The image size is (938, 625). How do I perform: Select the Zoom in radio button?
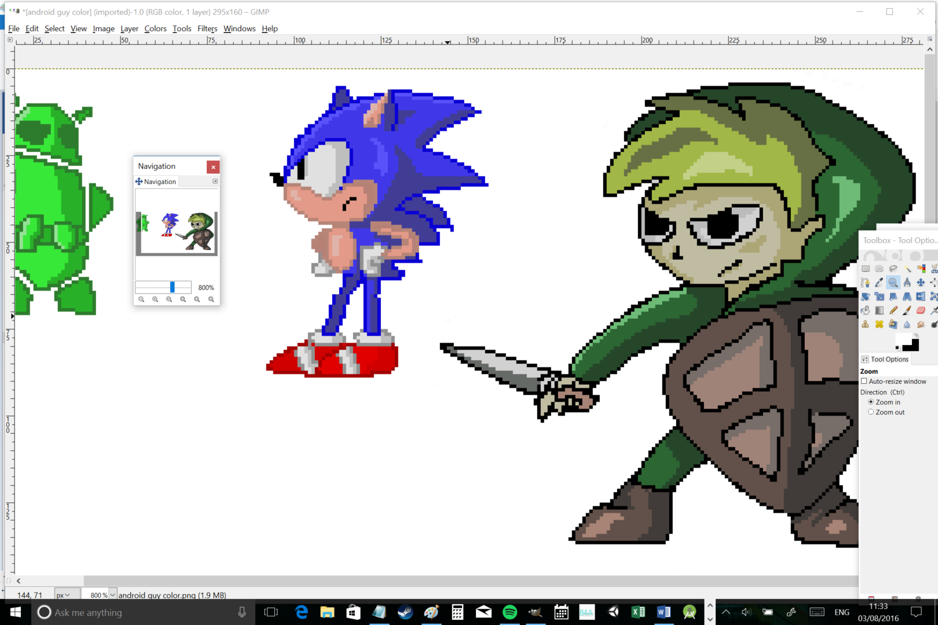click(871, 402)
